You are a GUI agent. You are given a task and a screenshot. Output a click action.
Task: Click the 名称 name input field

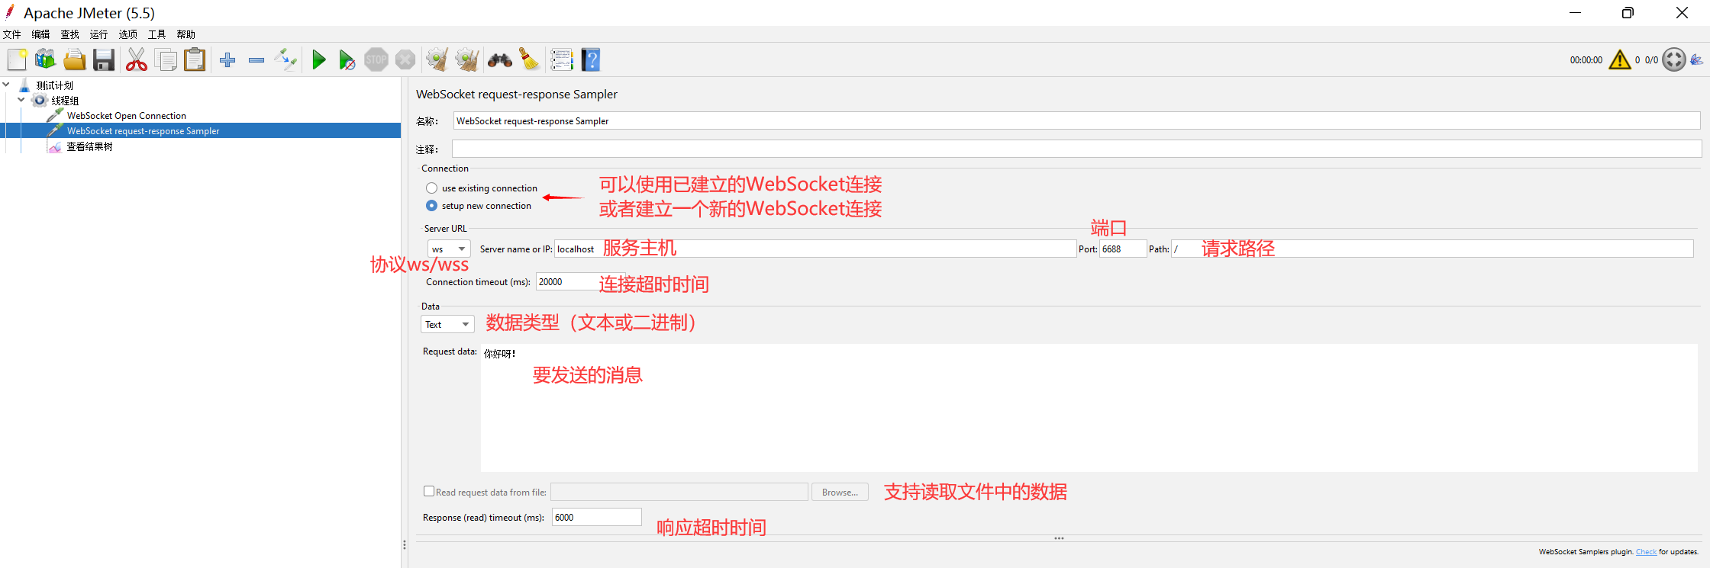click(1076, 121)
